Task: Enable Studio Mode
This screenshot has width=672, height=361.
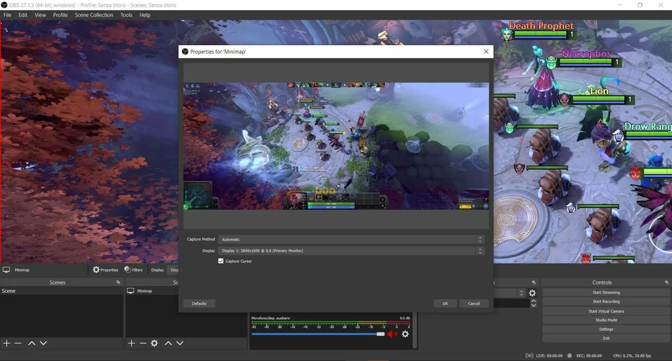Action: click(606, 320)
